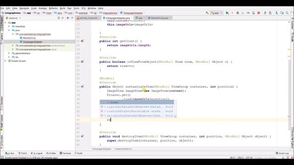Expand the generatedJava folder
Screen dimensions: 294x165
[9, 53]
